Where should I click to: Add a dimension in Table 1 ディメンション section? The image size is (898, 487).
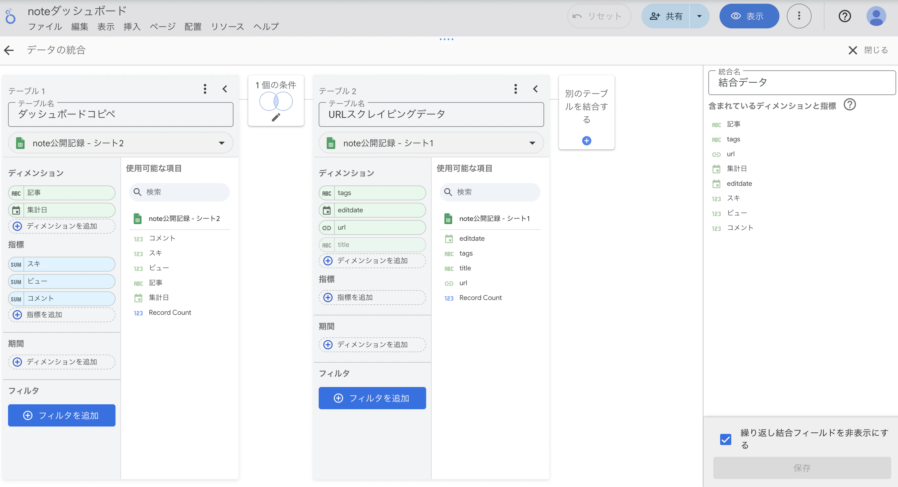tap(62, 226)
